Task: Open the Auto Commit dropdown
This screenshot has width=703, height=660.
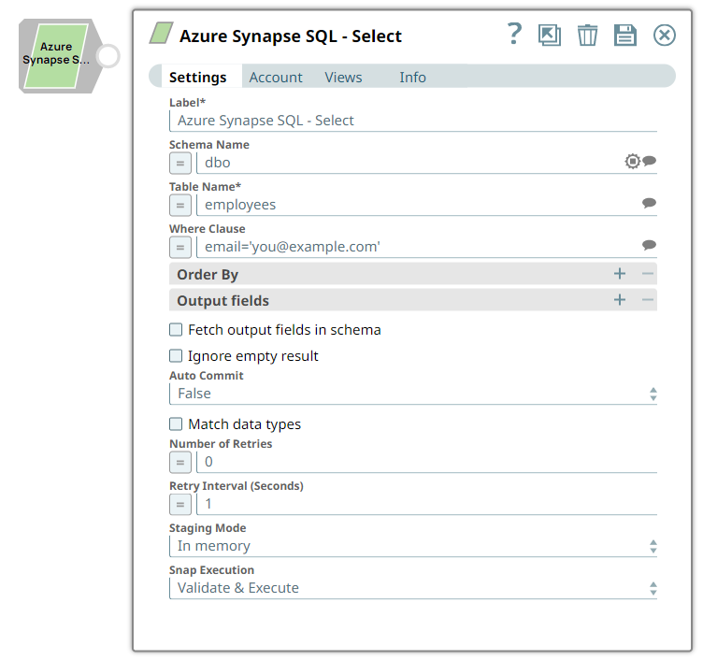Action: (x=413, y=394)
